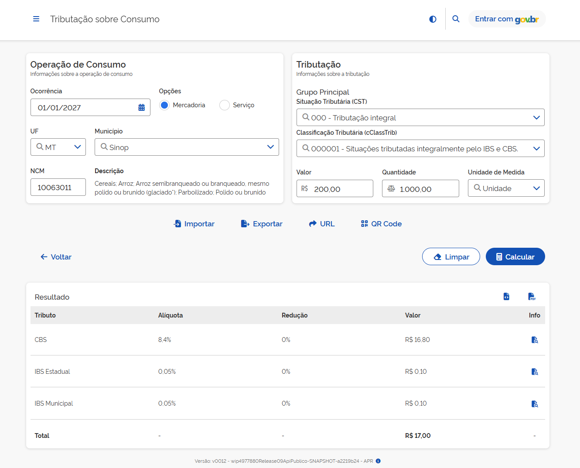580x468 pixels.
Task: Click into the NCM input field
Action: coord(58,188)
